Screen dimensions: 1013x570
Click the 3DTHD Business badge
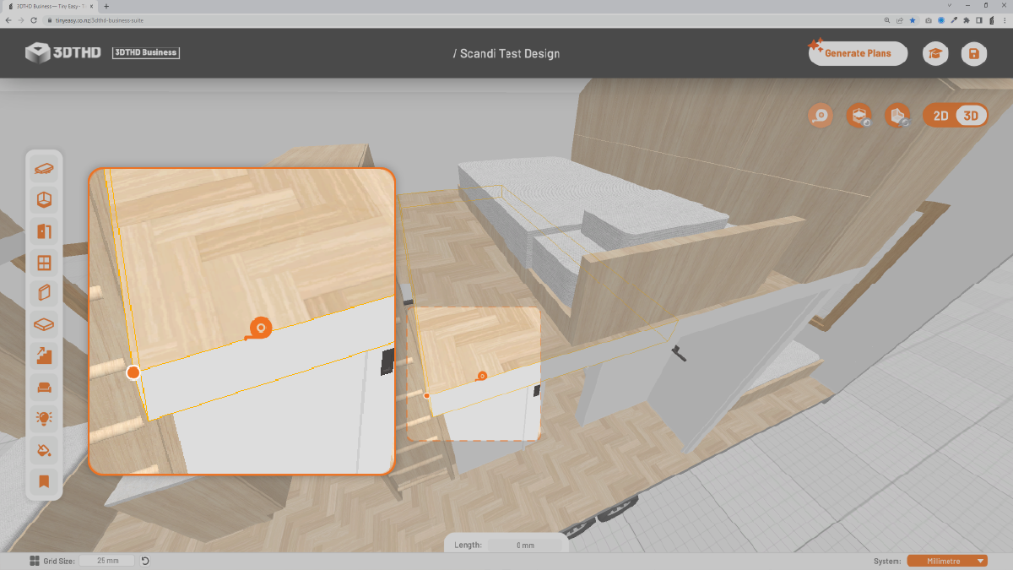(x=146, y=52)
